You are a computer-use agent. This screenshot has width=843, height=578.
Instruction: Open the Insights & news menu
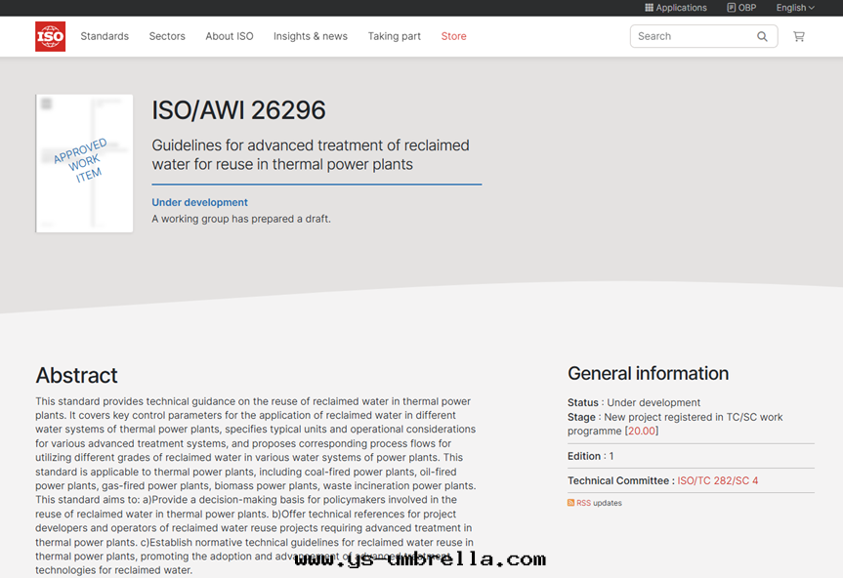pos(311,36)
